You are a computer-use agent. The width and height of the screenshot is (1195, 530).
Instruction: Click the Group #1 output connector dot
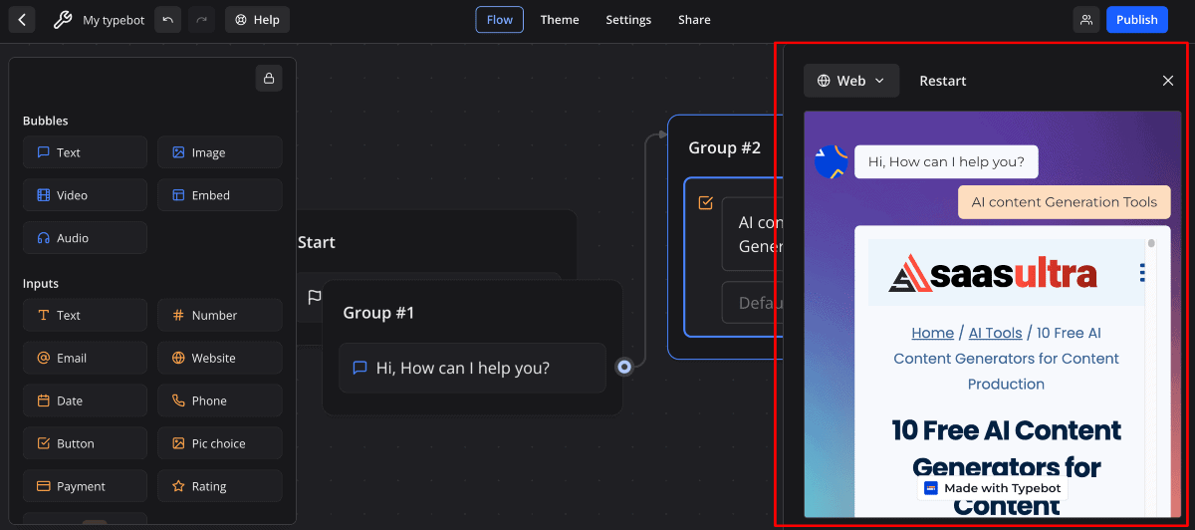coord(624,367)
